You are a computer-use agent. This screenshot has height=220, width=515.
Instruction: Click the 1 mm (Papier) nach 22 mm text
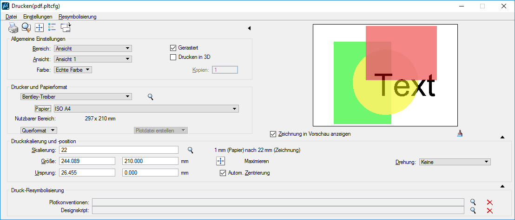coord(257,150)
